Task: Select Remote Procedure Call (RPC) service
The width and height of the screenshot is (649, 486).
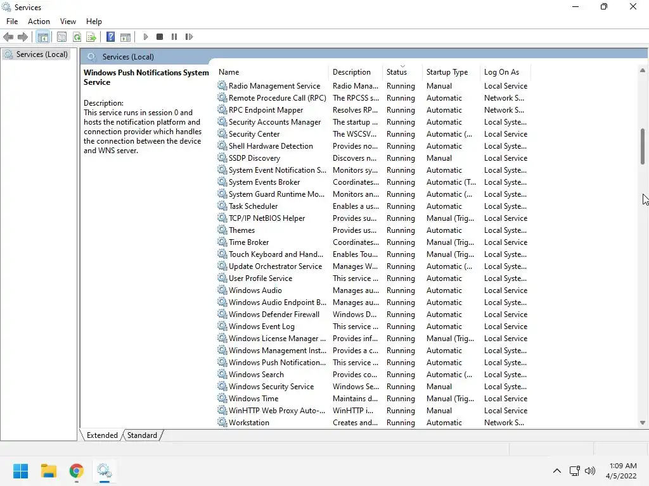Action: 373,98
